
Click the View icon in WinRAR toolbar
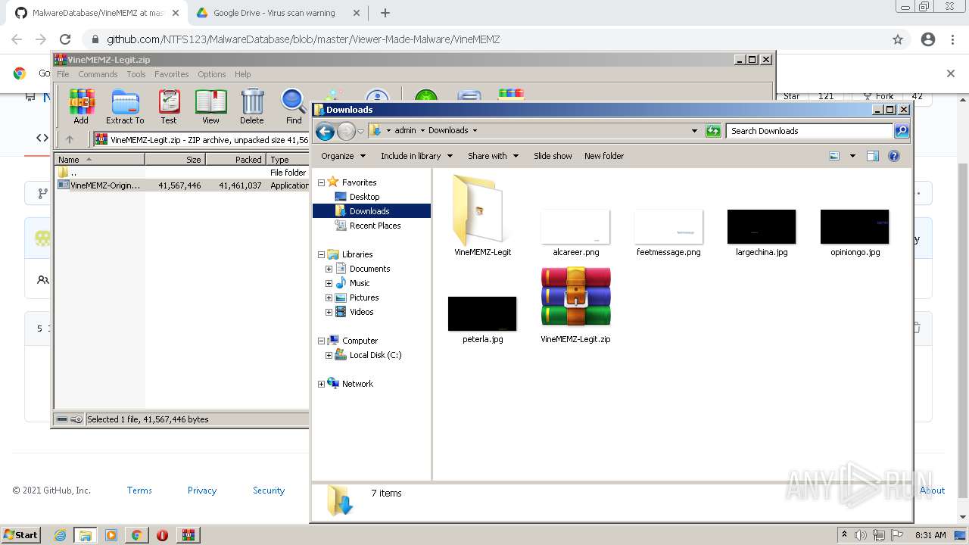click(x=210, y=106)
